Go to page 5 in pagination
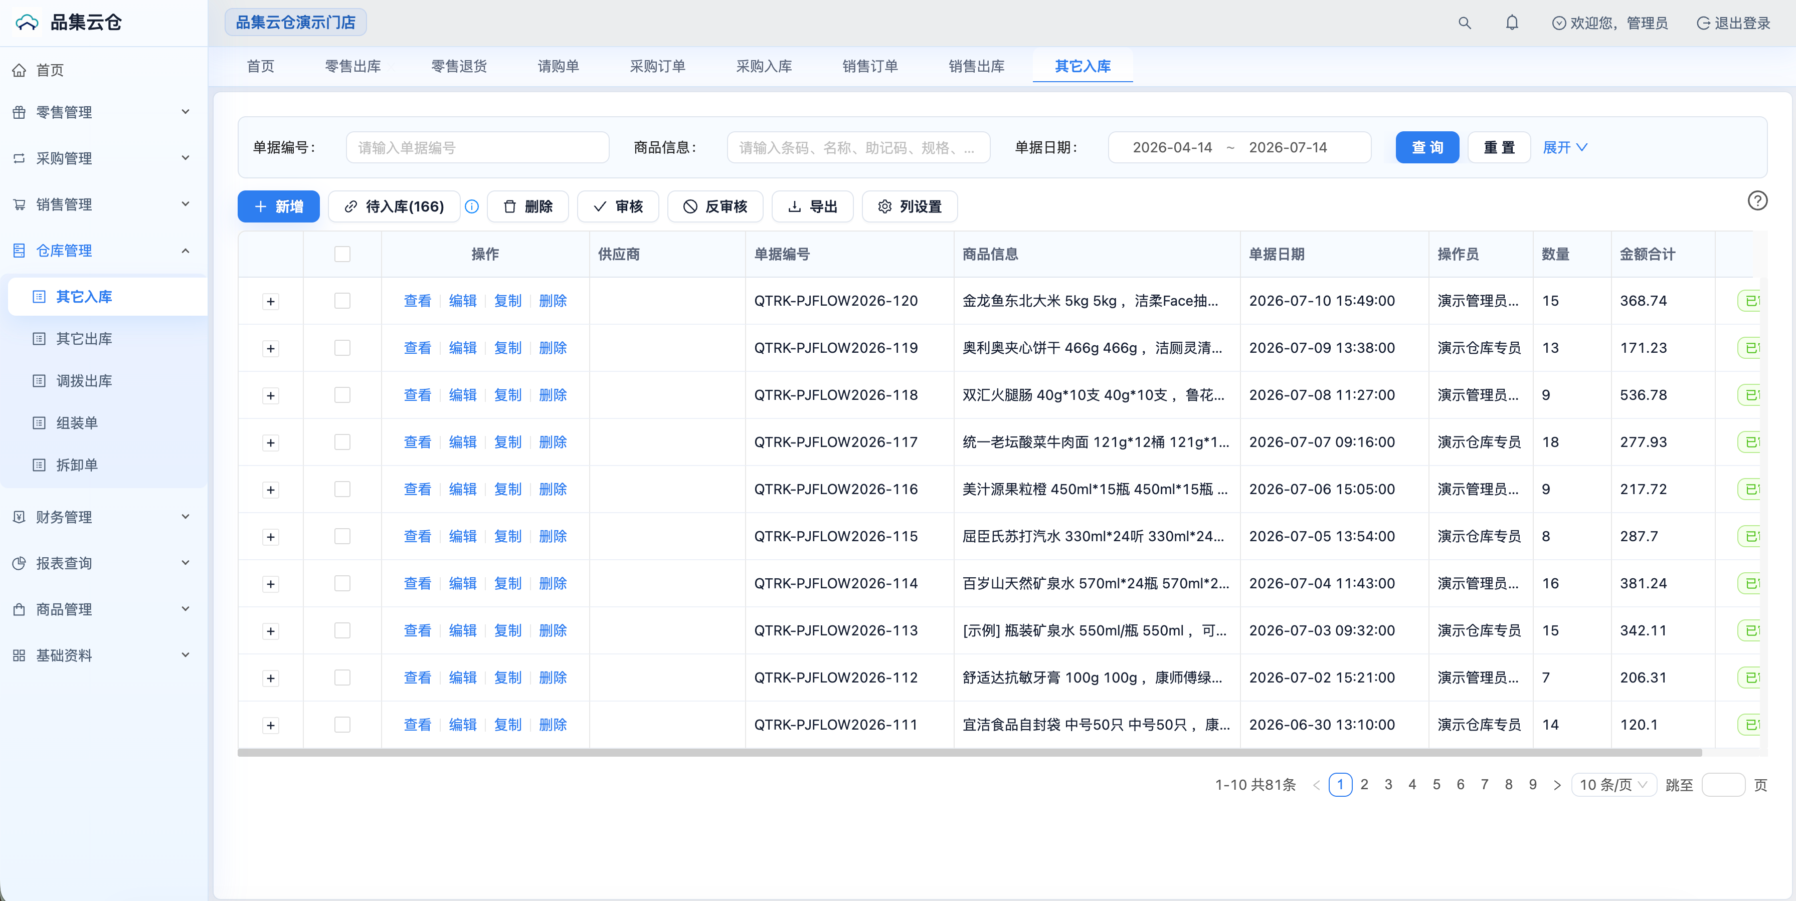Viewport: 1796px width, 901px height. (x=1436, y=785)
